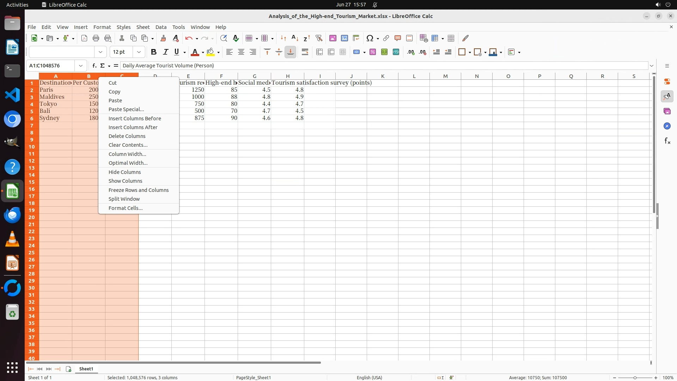The height and width of the screenshot is (381, 677).
Task: Open the Data menu
Action: [x=161, y=27]
